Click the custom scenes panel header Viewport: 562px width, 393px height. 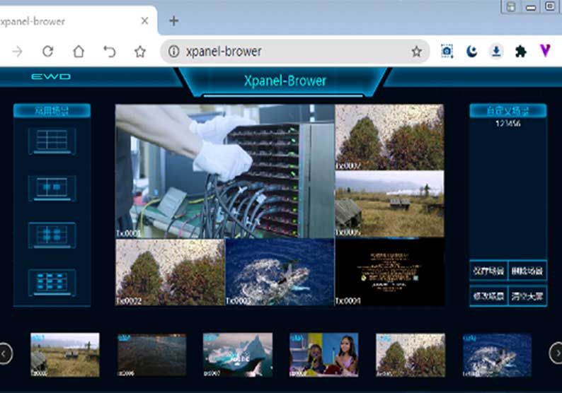(508, 110)
